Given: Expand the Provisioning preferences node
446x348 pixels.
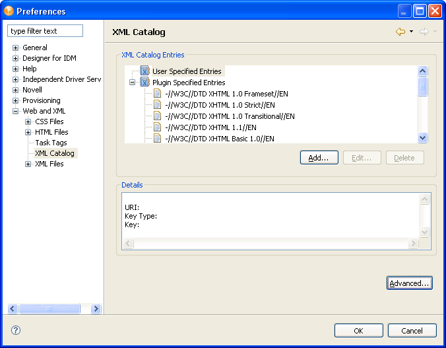Looking at the screenshot, I should point(16,100).
